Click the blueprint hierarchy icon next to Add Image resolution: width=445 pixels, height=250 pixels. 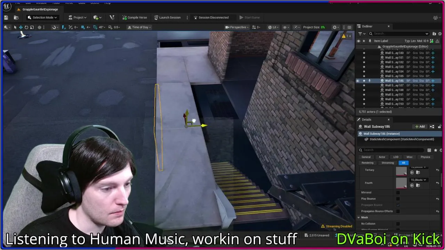432,127
